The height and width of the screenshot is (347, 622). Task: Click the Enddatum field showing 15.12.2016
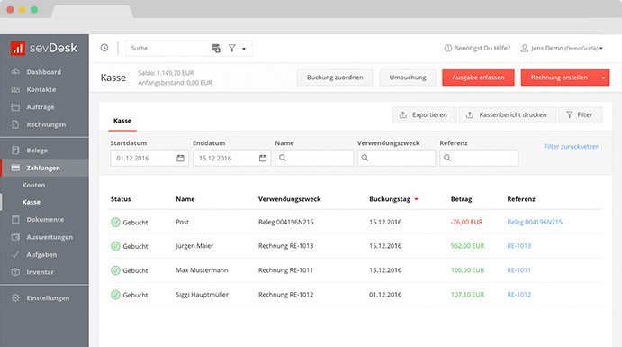coord(231,158)
